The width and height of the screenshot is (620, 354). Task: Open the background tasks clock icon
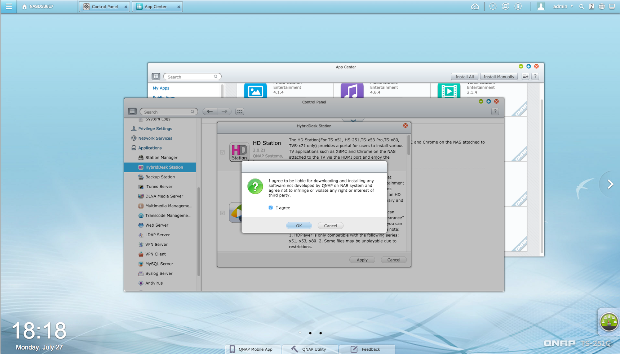493,6
